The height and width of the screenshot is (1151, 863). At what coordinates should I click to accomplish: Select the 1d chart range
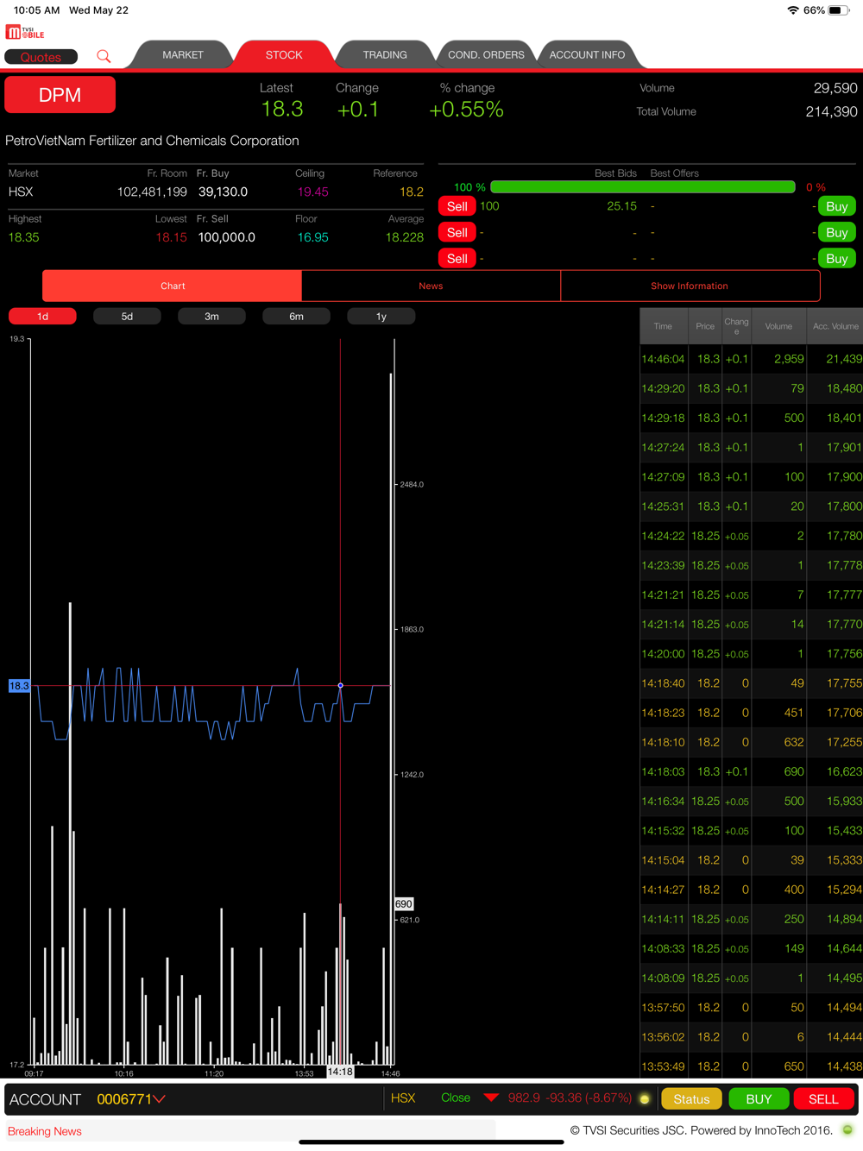(x=42, y=317)
